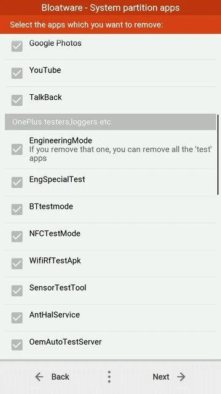Toggle the AntHalService checkbox
This screenshot has width=221, height=394.
[17, 318]
